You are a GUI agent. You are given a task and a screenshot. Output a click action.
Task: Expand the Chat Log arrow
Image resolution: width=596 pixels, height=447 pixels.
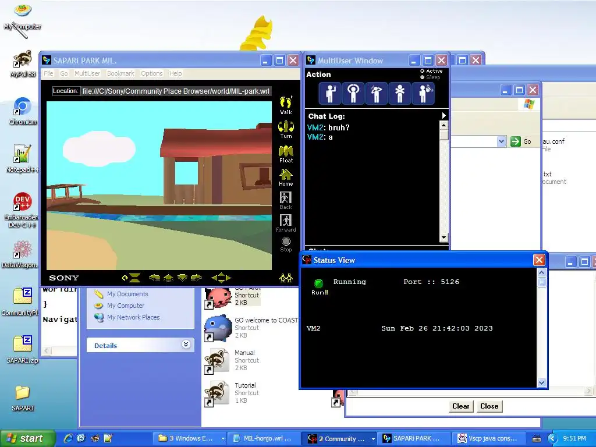click(x=444, y=116)
